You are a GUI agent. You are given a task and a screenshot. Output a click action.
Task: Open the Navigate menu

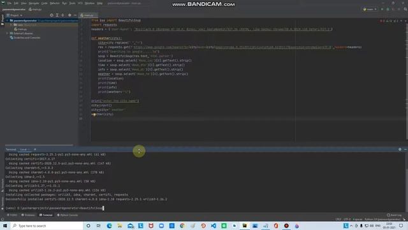click(34, 3)
